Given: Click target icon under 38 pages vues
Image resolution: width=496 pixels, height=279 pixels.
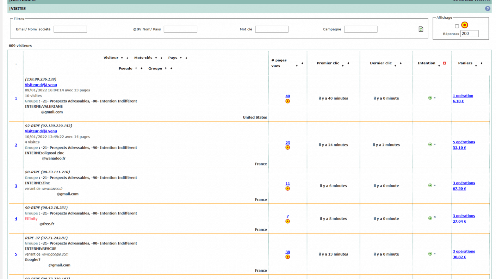Looking at the screenshot, I should coord(288,257).
